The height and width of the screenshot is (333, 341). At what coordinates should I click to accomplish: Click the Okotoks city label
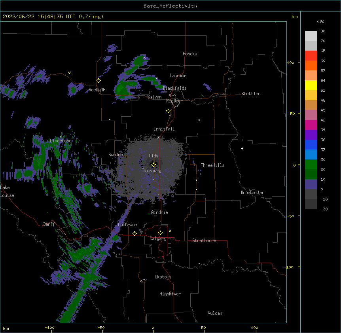[163, 277]
